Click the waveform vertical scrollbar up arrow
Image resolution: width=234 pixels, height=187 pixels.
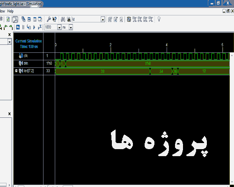click(232, 56)
